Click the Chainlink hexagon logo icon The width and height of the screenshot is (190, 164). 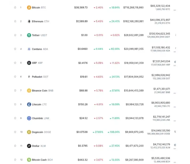(29, 118)
